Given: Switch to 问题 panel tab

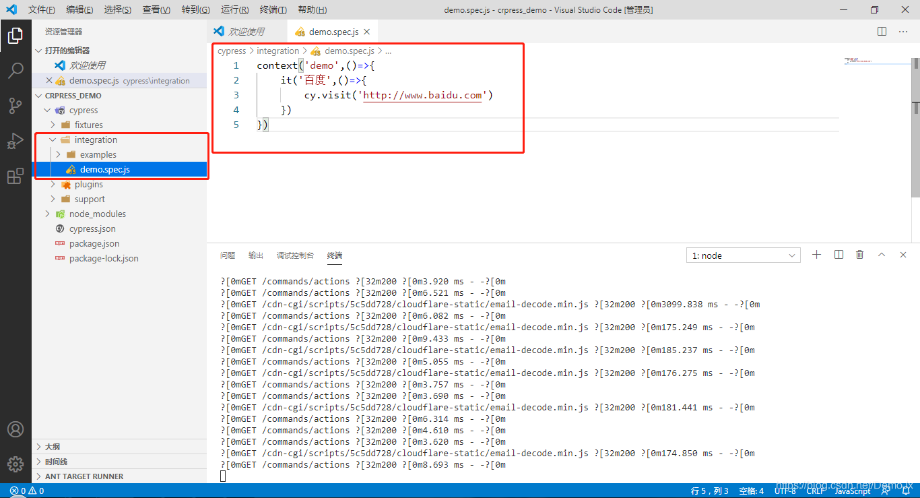Looking at the screenshot, I should [x=228, y=255].
